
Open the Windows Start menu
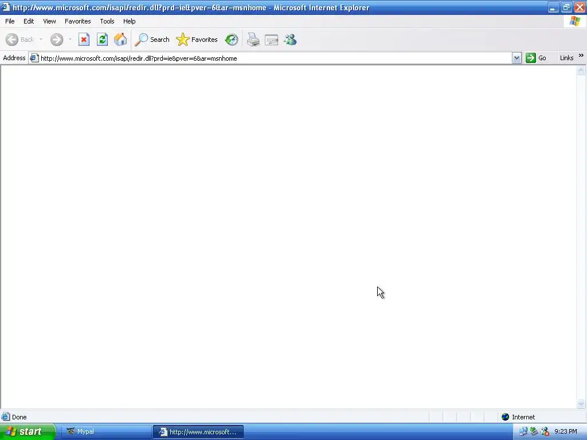(x=28, y=432)
